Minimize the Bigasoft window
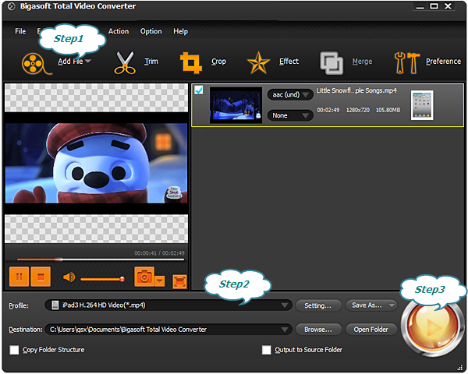Image resolution: width=468 pixels, height=374 pixels. click(x=420, y=6)
